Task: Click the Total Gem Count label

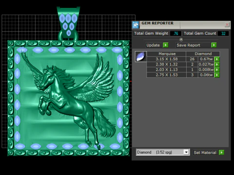Action: (x=200, y=34)
